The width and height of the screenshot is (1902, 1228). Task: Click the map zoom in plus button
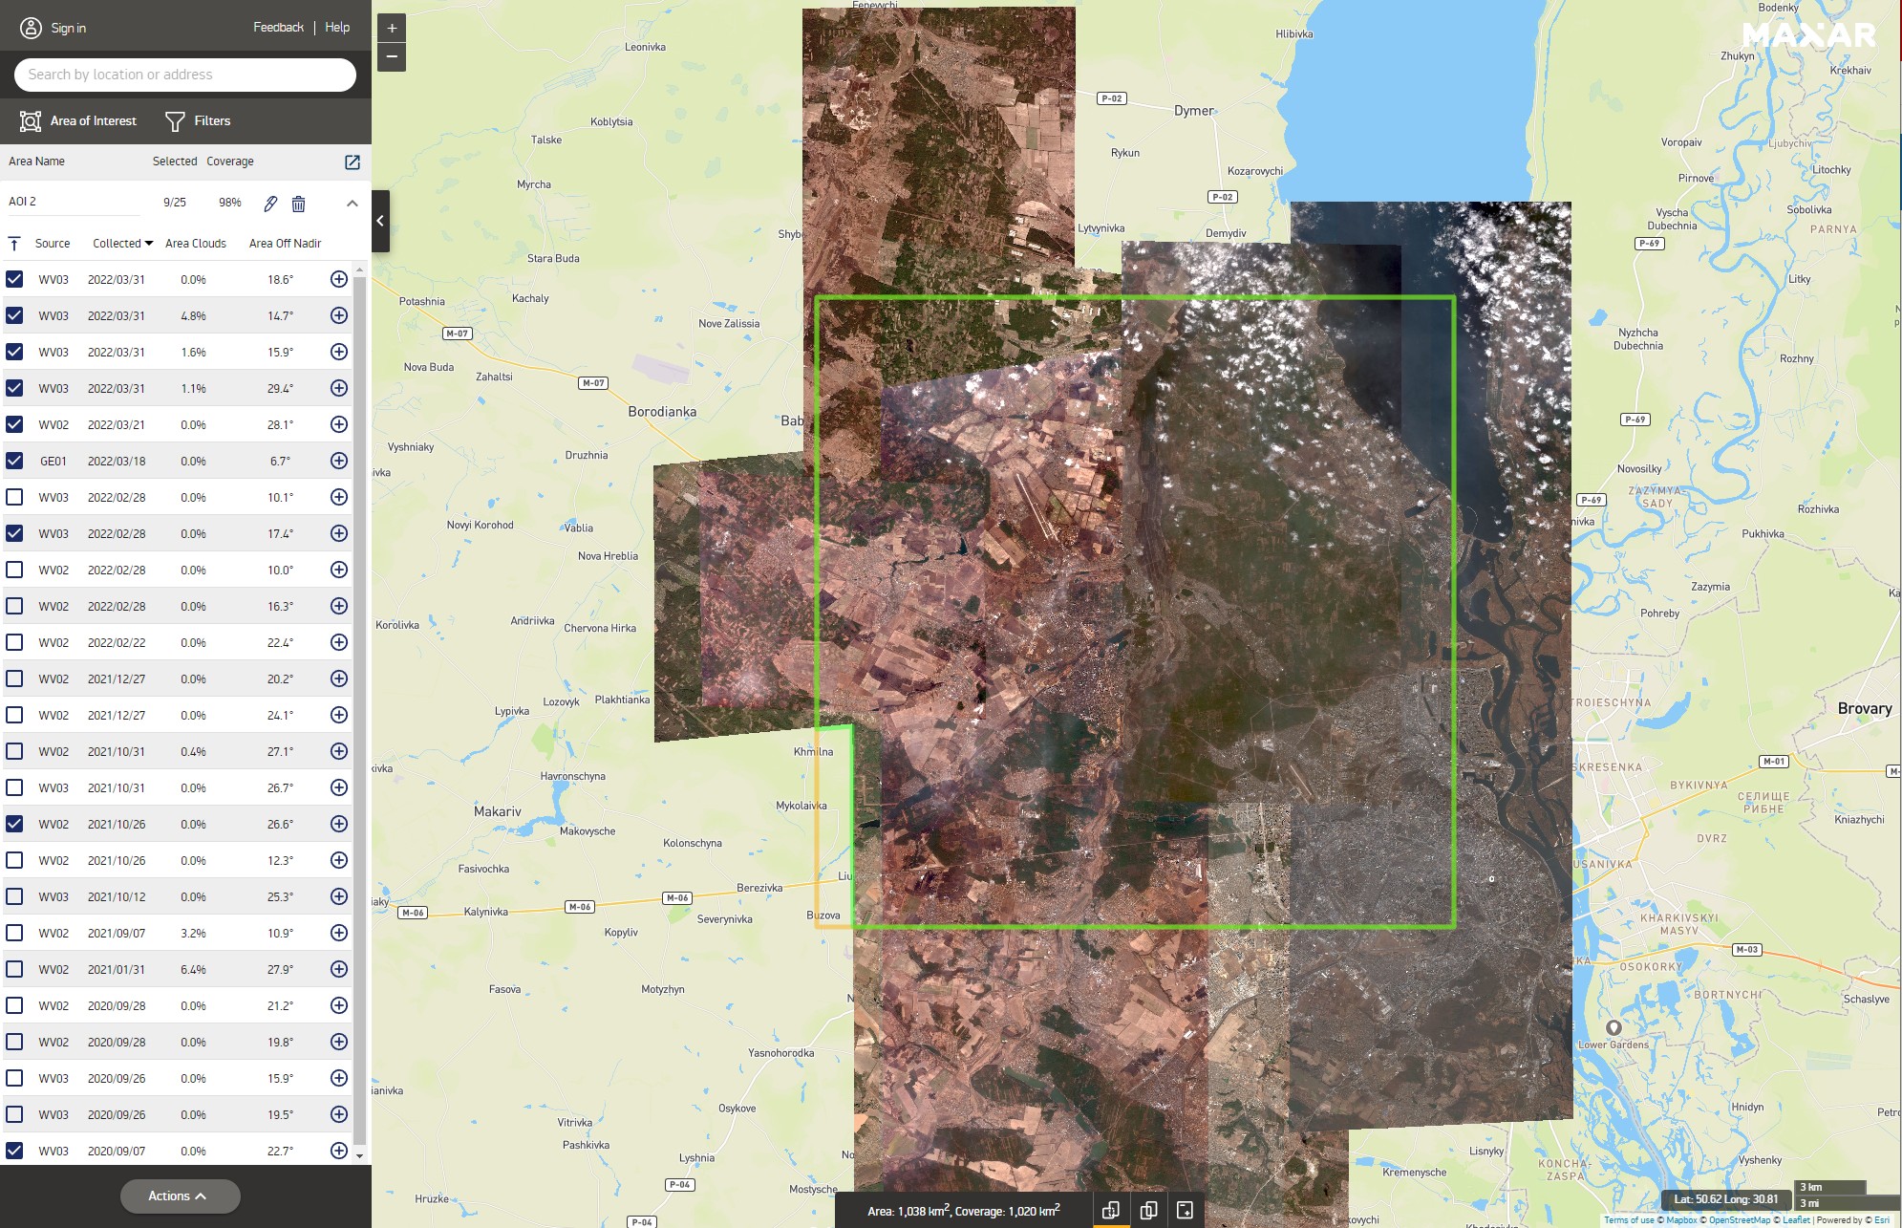pyautogui.click(x=392, y=28)
